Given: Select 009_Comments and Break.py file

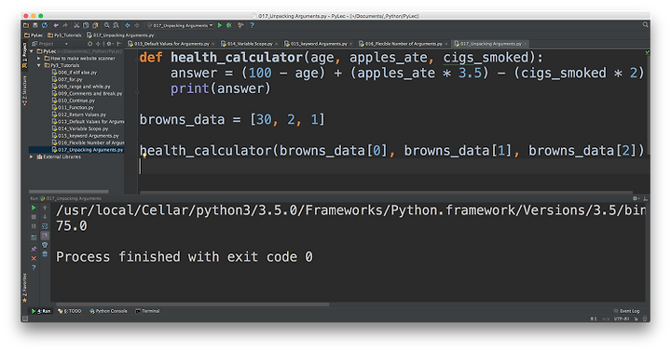Looking at the screenshot, I should [x=87, y=94].
